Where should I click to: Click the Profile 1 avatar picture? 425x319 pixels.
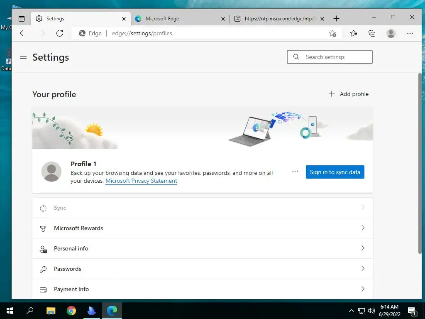click(x=51, y=172)
